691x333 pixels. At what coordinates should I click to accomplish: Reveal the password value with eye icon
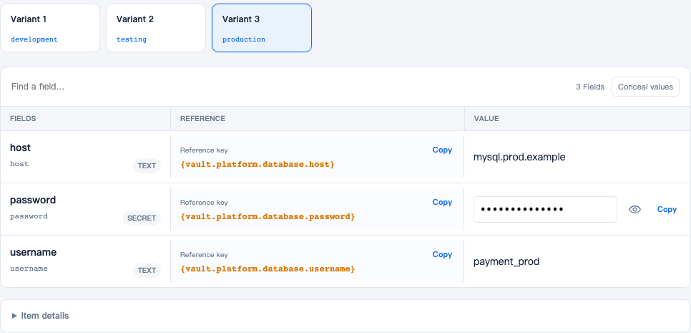tap(634, 210)
